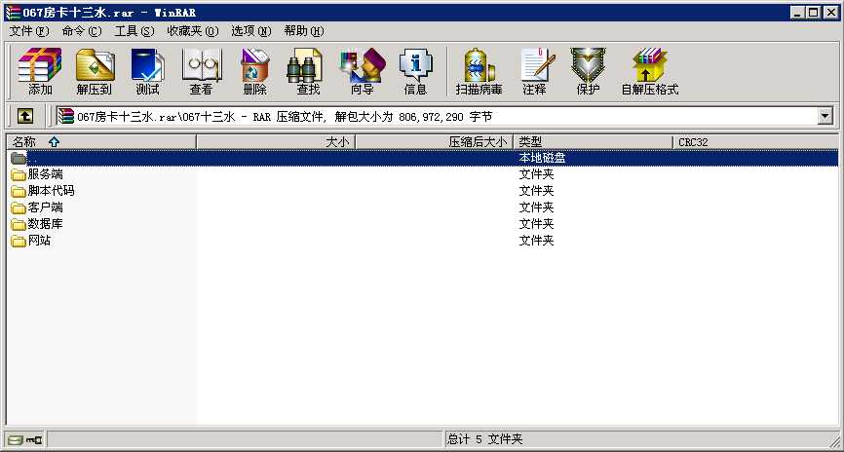Click 文件夹 type cell in 网站 row
Screen dimensions: 844x452
pyautogui.click(x=536, y=241)
